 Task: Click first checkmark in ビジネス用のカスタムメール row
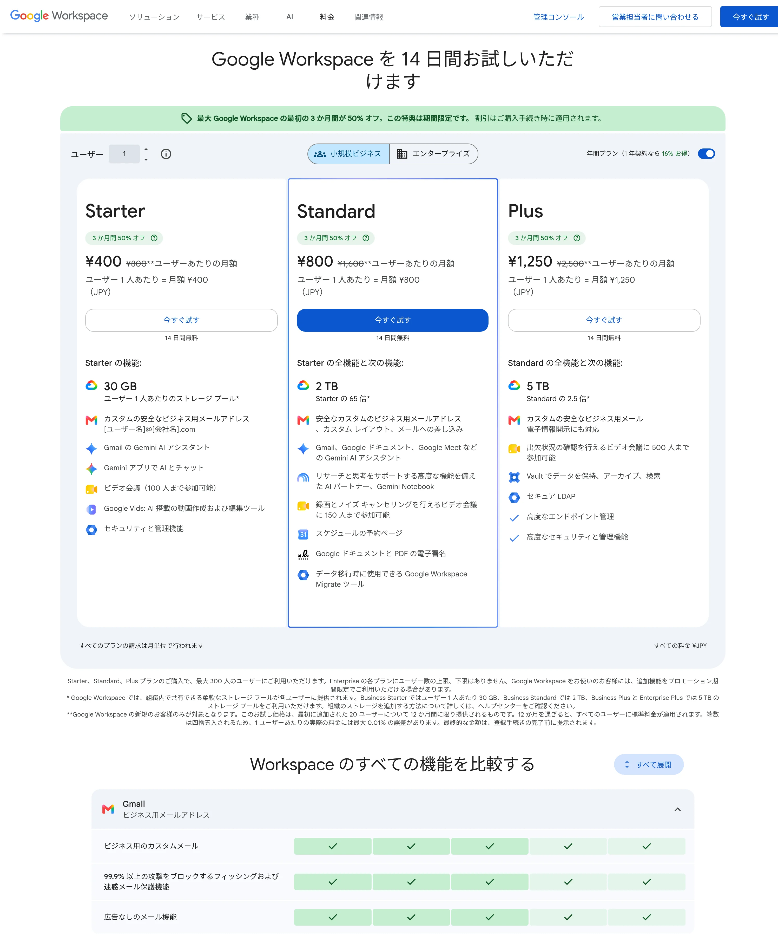(x=332, y=846)
